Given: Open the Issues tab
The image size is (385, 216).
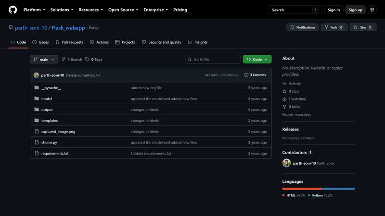Looking at the screenshot, I should pyautogui.click(x=40, y=42).
